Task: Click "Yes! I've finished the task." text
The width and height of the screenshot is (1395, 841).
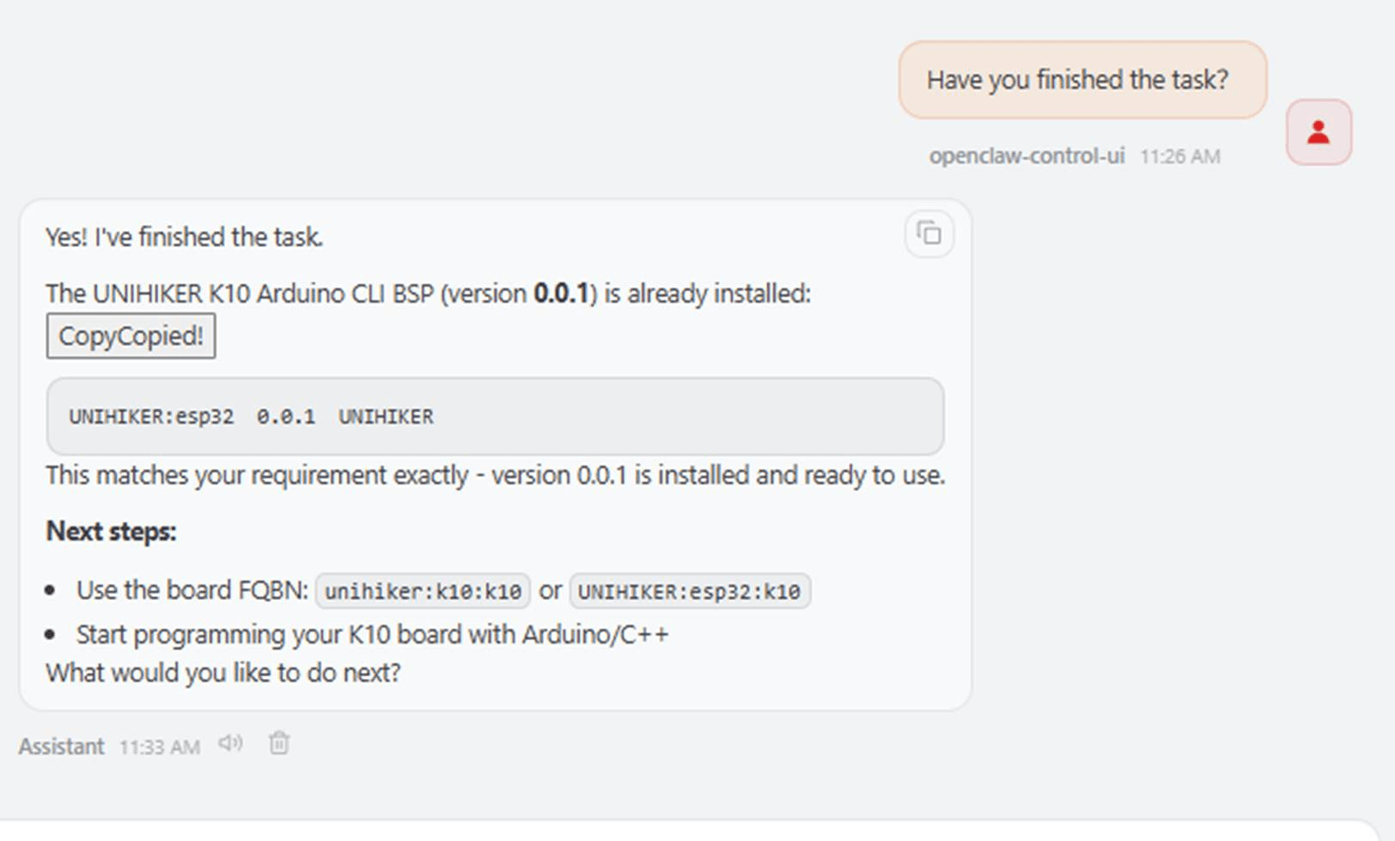Action: click(185, 237)
